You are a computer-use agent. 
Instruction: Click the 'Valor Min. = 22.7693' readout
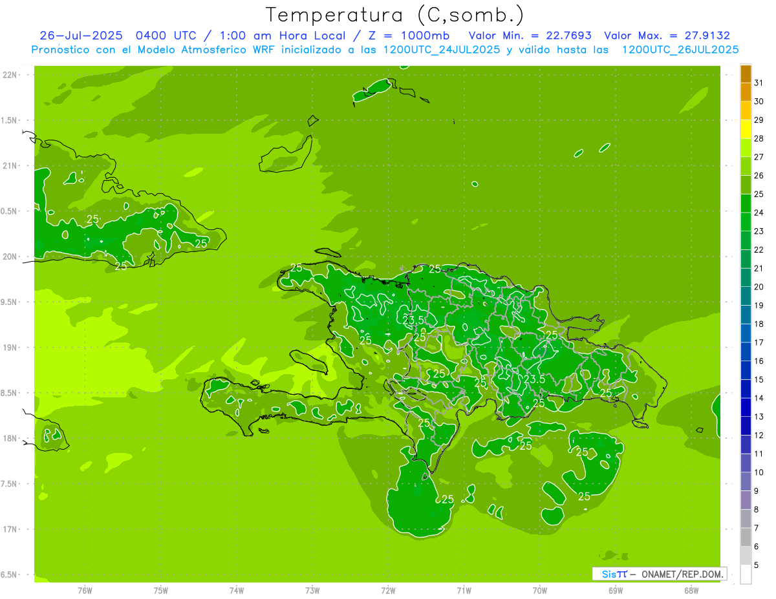tap(531, 36)
